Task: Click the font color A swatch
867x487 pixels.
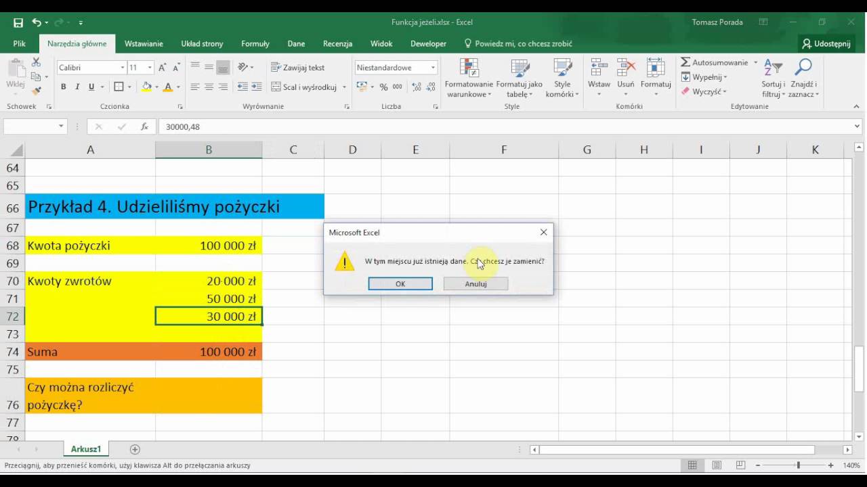Action: click(168, 87)
